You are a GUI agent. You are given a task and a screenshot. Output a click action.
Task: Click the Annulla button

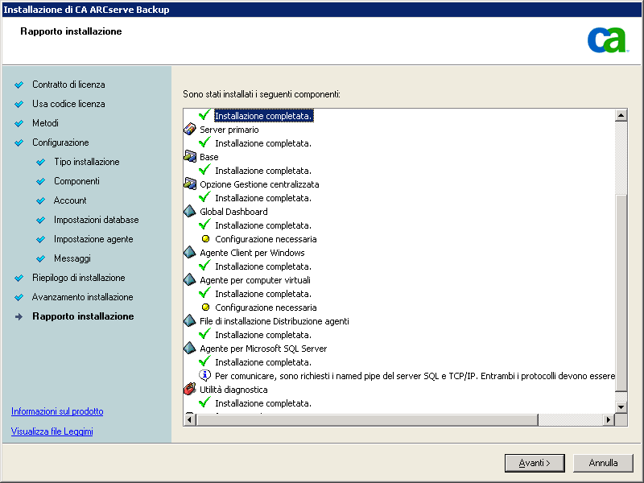coord(603,462)
